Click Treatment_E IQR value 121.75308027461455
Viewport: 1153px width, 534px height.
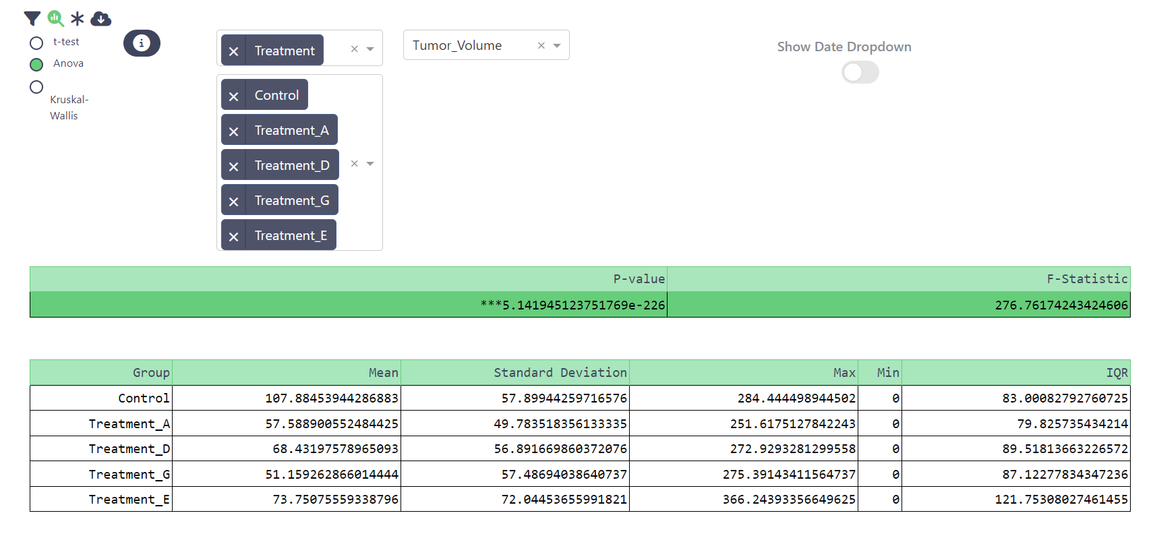point(1061,499)
